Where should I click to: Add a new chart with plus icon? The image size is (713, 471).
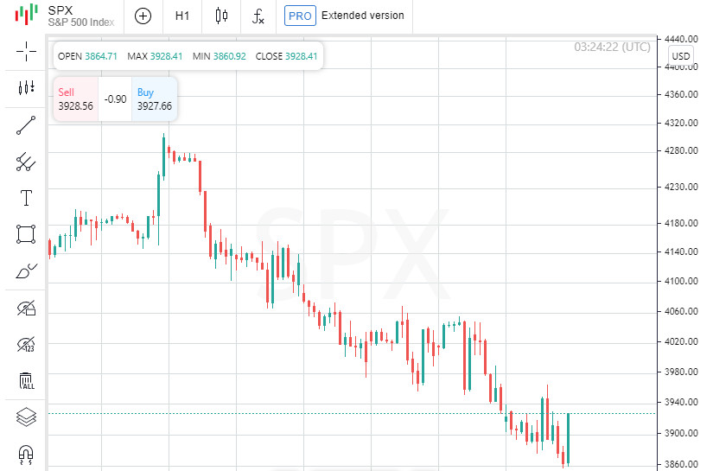143,16
